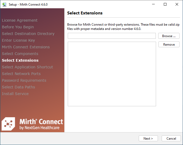Select the Mirth Connect Extensions step
Screen dimensions: 183x145
(x=26, y=47)
